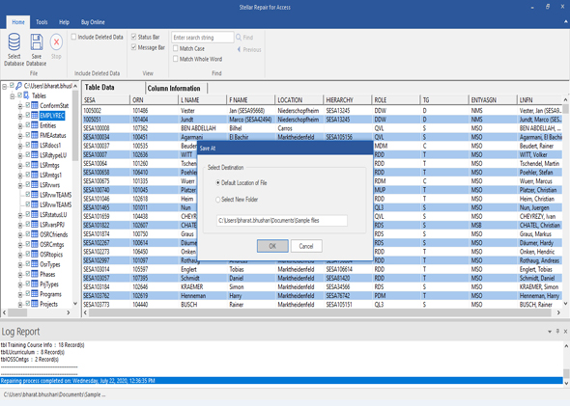The width and height of the screenshot is (570, 406).
Task: Switch to the Table Data tab
Action: point(113,88)
